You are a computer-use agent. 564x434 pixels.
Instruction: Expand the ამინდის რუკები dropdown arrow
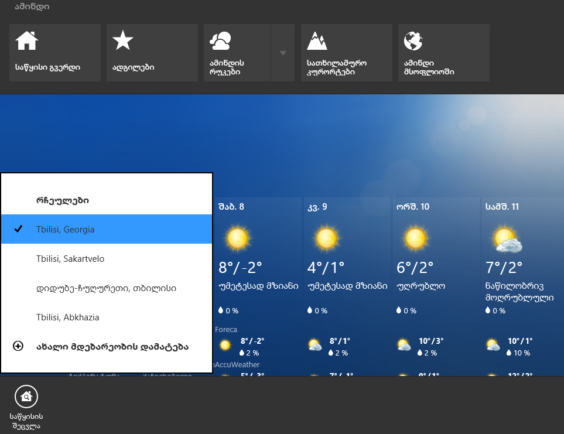click(x=283, y=53)
